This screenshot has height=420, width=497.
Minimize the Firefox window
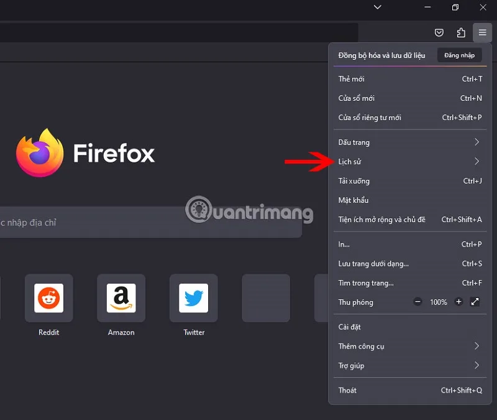coord(427,7)
